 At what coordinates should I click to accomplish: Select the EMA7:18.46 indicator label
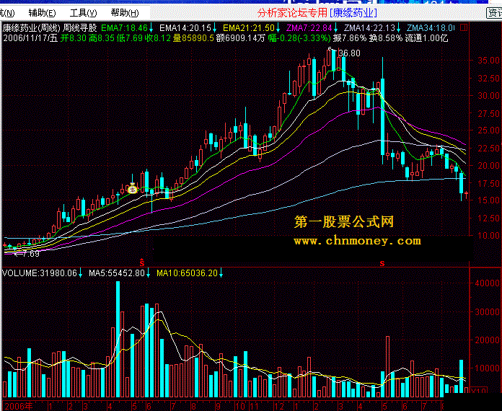(124, 28)
